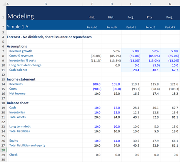This screenshot has width=180, height=162.
Task: Select column B header
Action: pyautogui.click(x=46, y=4)
